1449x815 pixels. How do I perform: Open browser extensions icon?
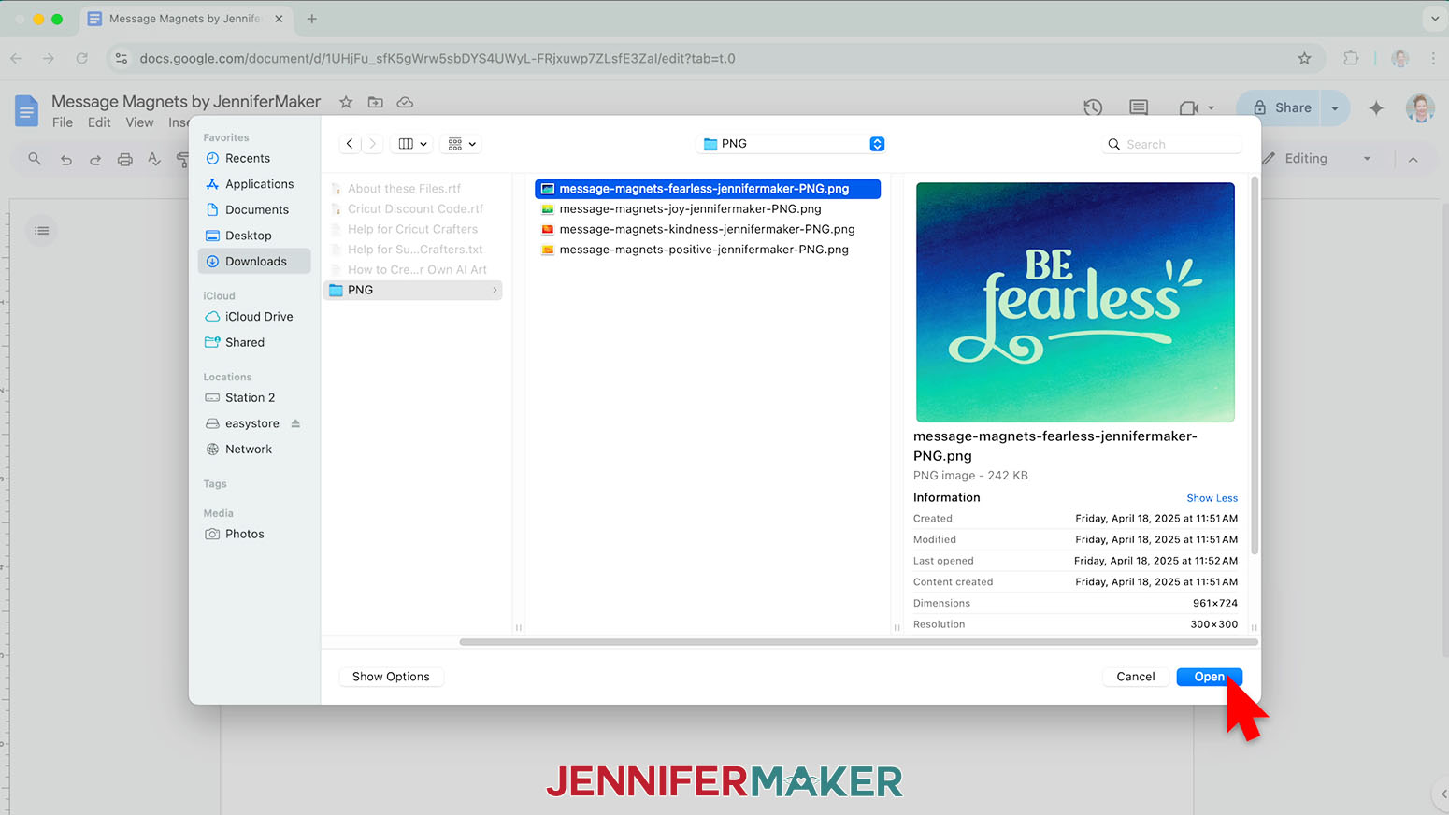[1351, 58]
